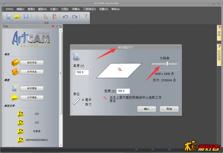This screenshot has width=223, height=153.
Task: Click the Open folder toolbar icon
Action: (17, 17)
